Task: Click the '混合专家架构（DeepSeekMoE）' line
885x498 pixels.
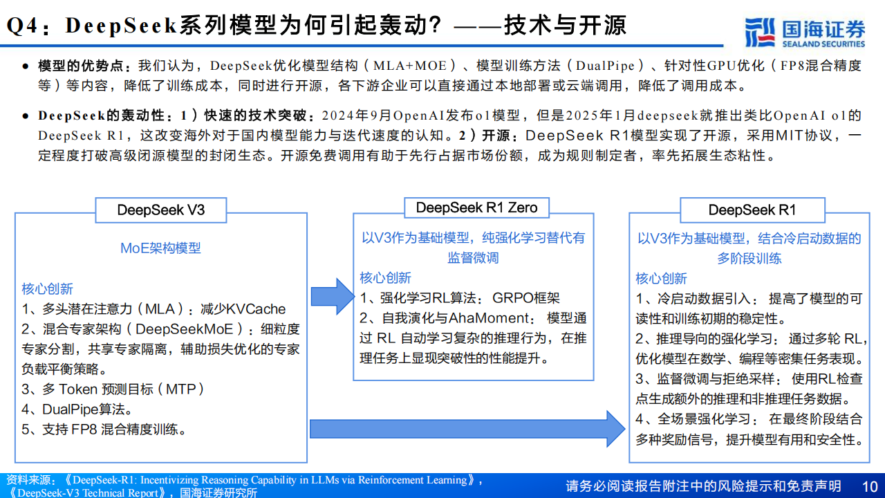Action: (x=160, y=349)
